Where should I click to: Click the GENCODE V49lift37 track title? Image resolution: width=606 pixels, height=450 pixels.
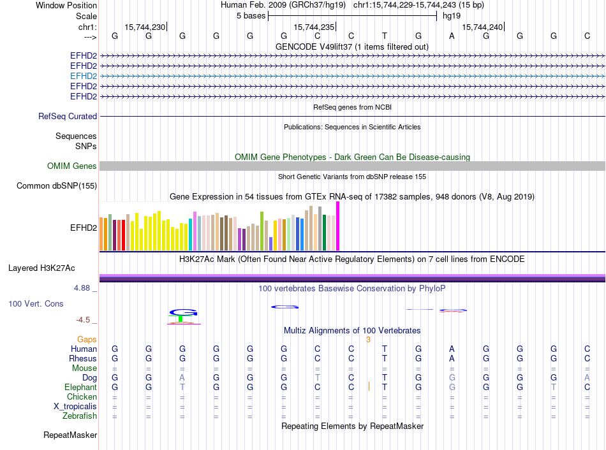(352, 47)
